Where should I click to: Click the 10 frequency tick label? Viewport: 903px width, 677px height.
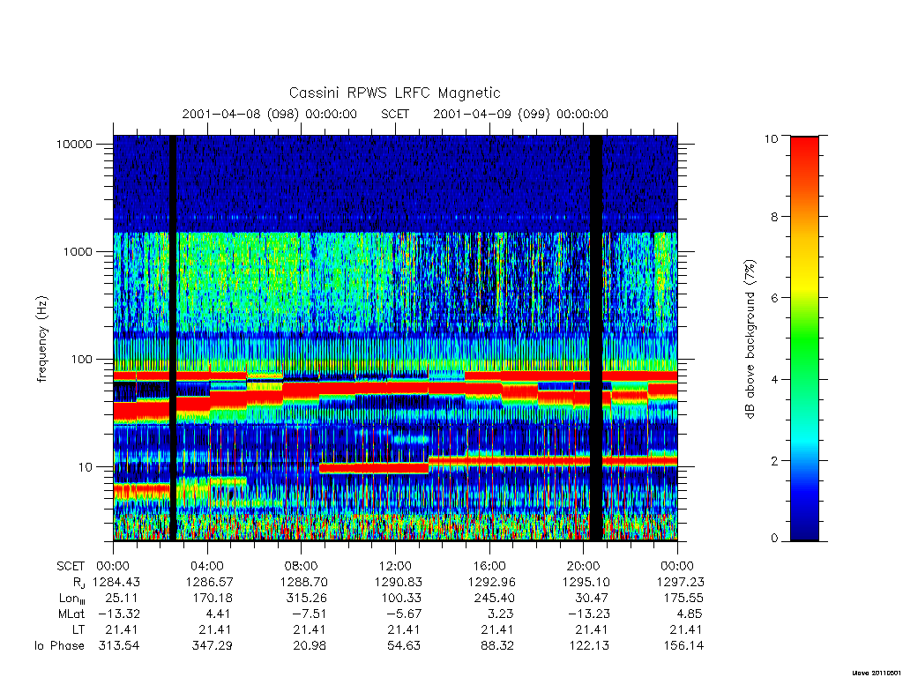point(86,467)
